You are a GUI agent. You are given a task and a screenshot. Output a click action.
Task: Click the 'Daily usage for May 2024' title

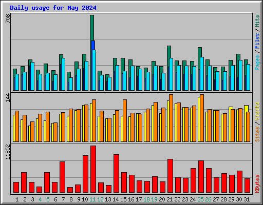(x=53, y=8)
